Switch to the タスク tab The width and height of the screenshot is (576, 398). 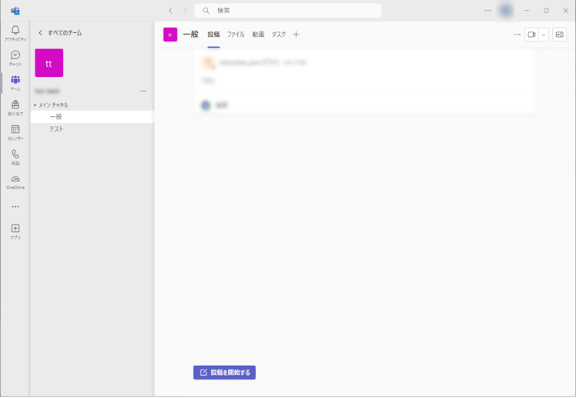tap(279, 35)
